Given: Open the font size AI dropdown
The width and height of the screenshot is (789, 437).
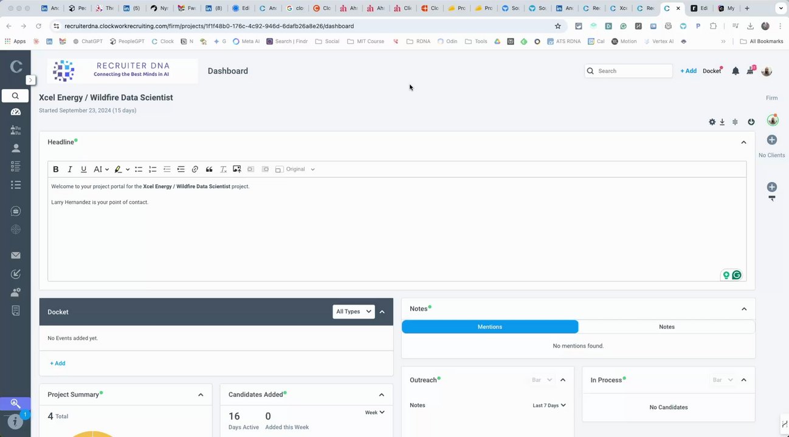Looking at the screenshot, I should [101, 169].
